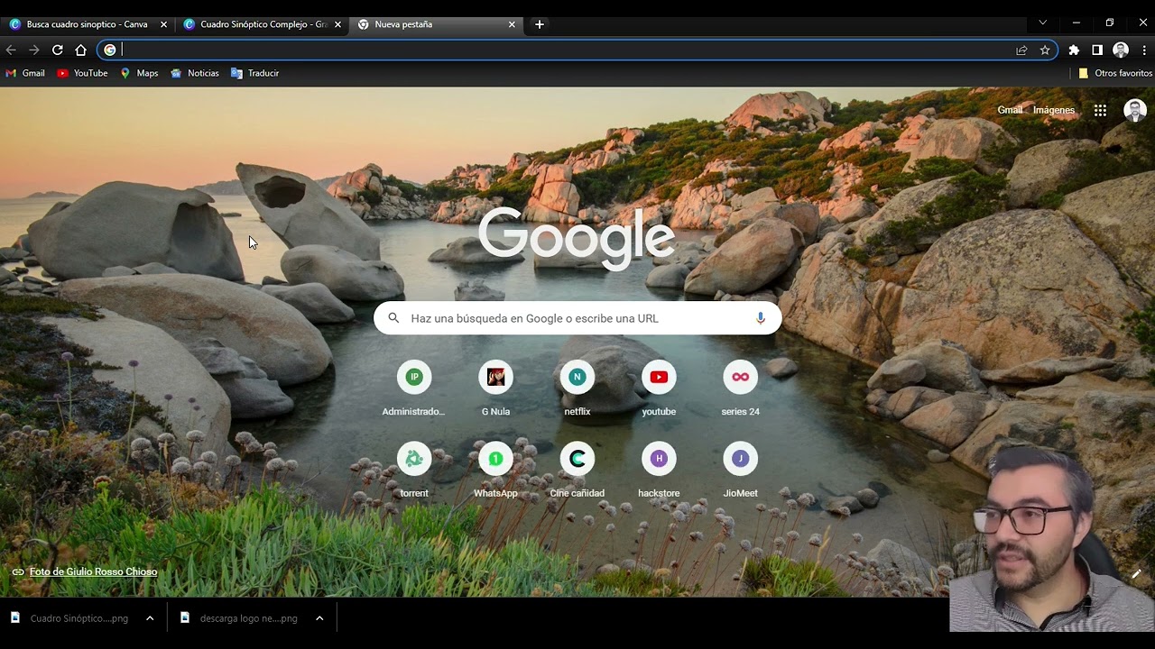Switch to the Cuadro Sinóptico Complejo tab
This screenshot has height=649, width=1155.
[263, 24]
